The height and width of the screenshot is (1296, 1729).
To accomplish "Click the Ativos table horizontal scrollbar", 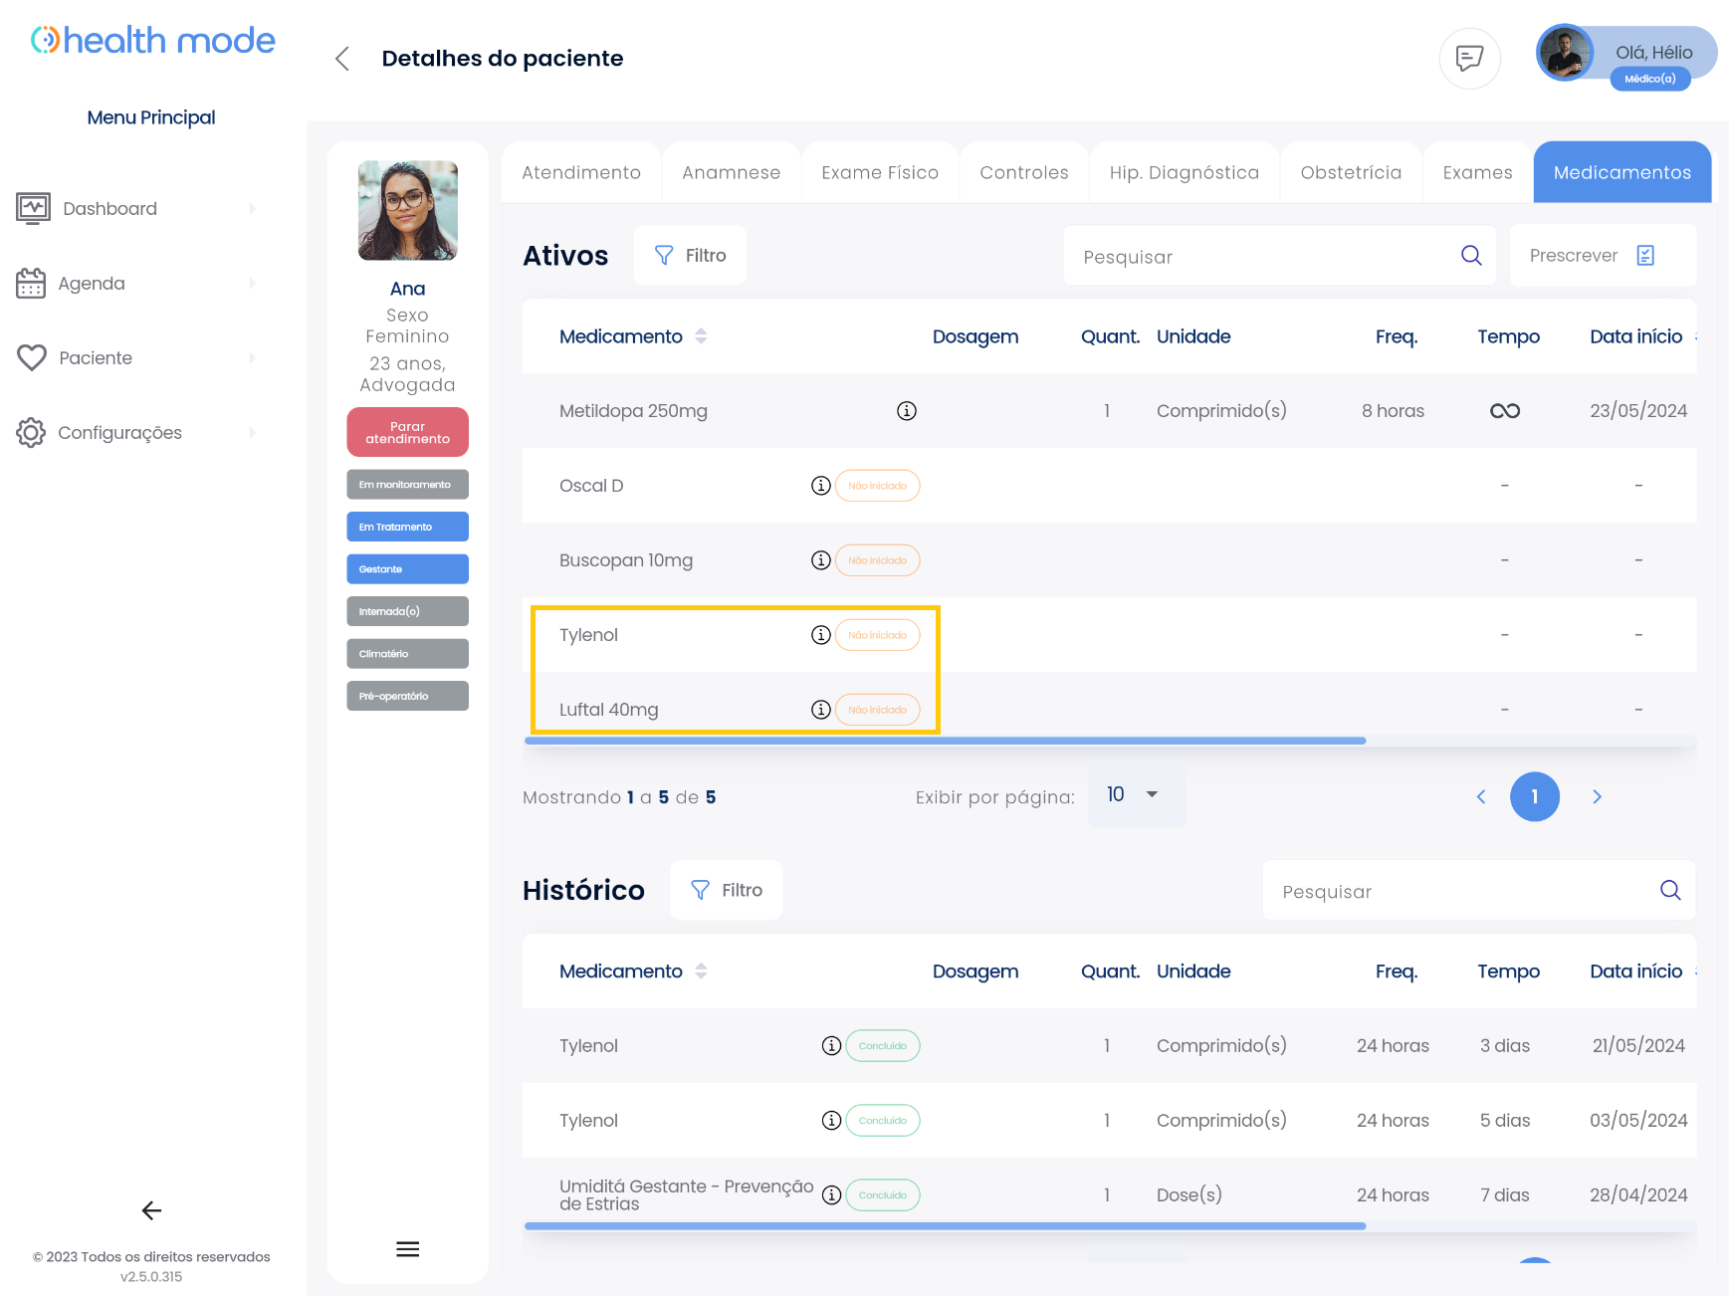I will [x=945, y=741].
